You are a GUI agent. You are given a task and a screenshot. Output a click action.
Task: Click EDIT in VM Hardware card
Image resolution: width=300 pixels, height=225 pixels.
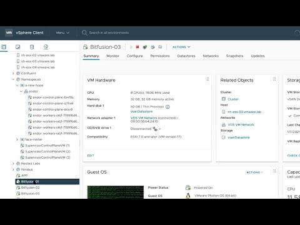point(91,156)
